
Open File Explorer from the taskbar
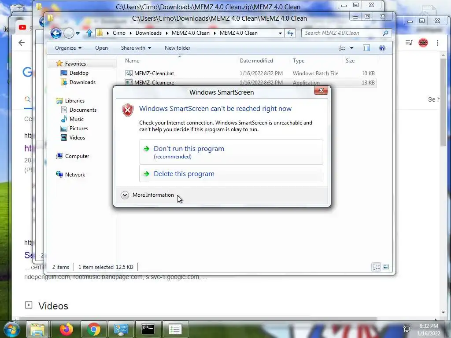38,329
